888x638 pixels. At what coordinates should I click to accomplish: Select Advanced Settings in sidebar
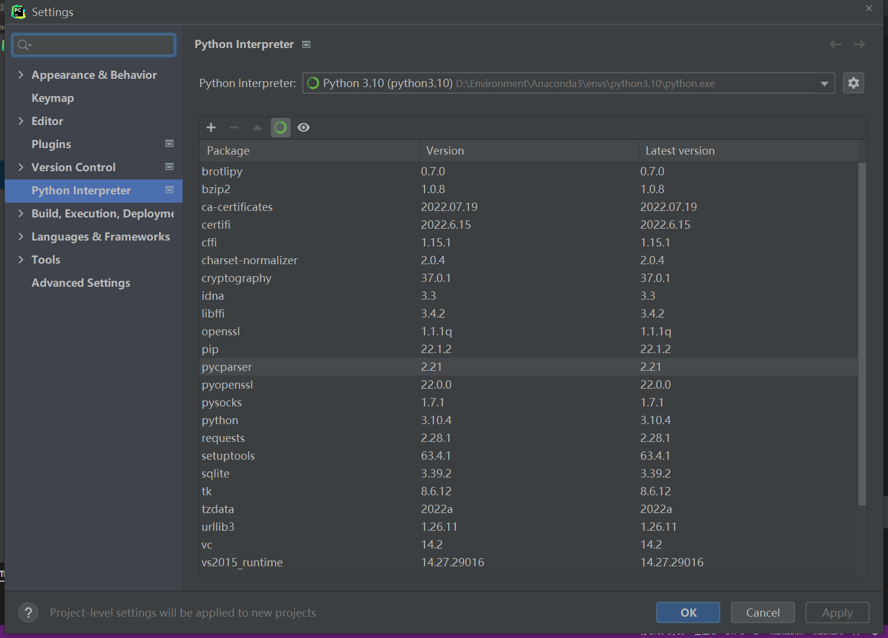[81, 283]
